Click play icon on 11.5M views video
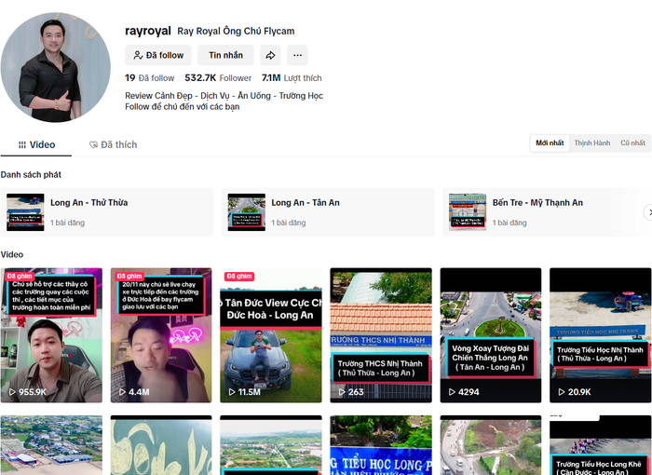Image resolution: width=652 pixels, height=475 pixels. pos(230,392)
